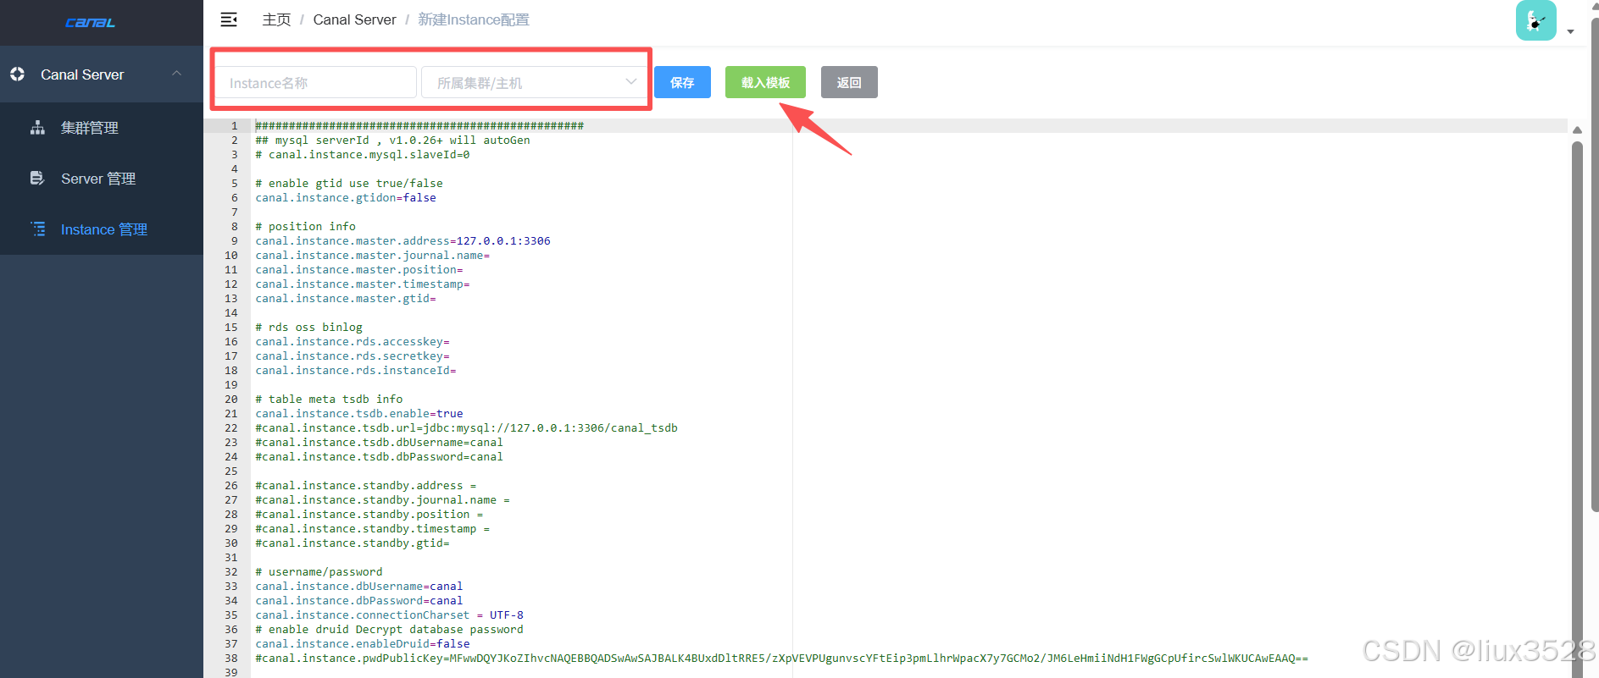Click the Canal Server gear icon
This screenshot has width=1599, height=678.
18,74
